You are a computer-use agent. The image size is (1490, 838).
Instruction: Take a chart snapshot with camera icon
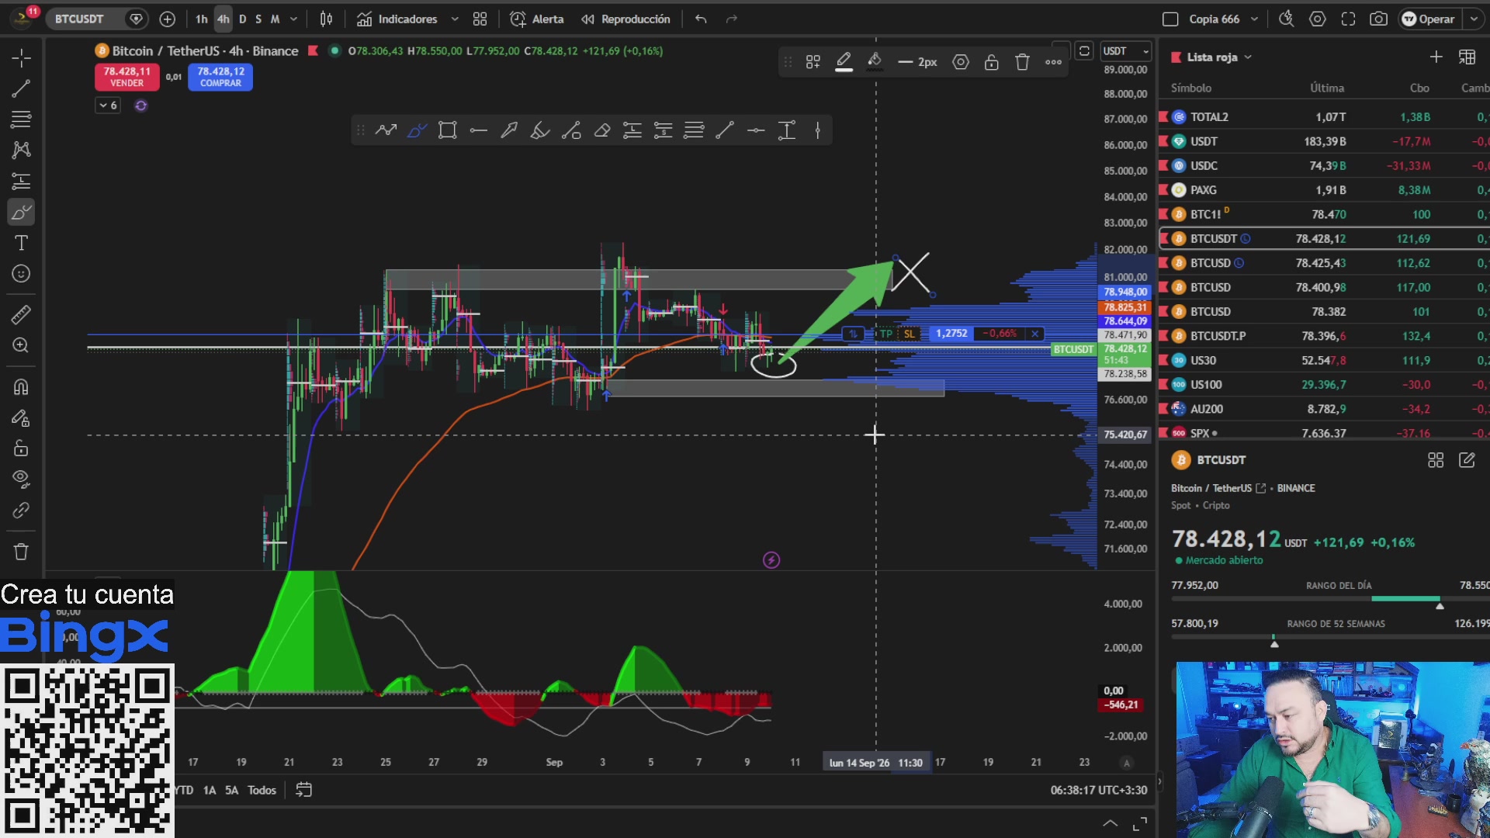tap(1378, 19)
